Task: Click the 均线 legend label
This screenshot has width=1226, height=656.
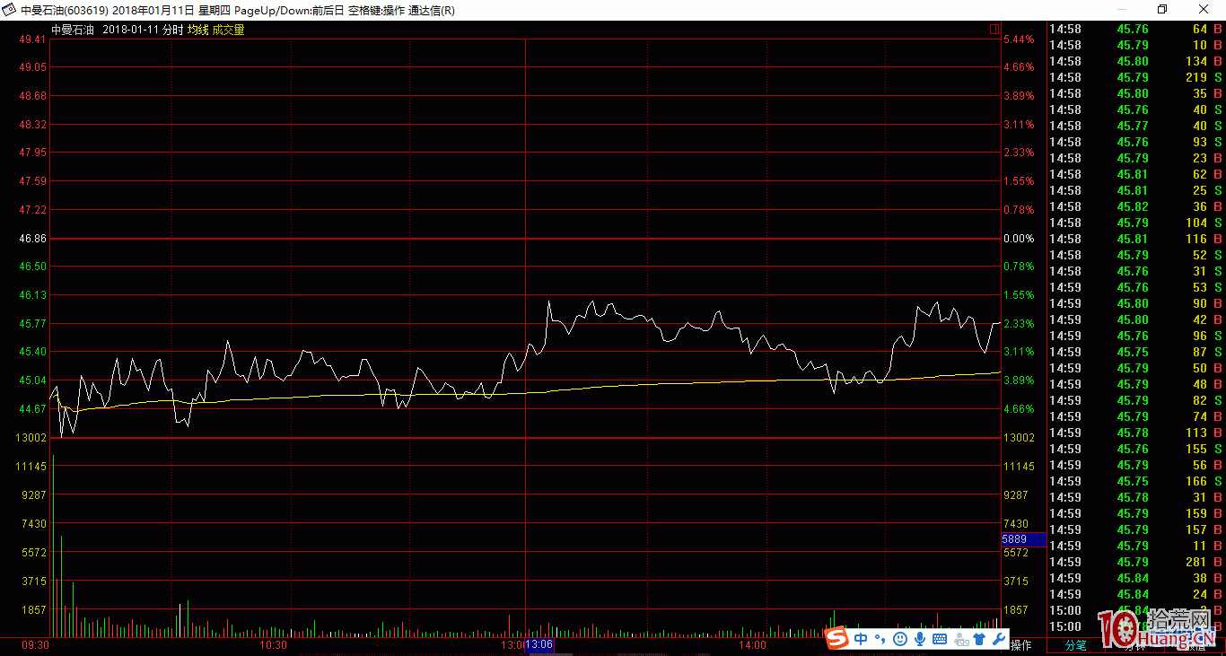Action: (x=197, y=30)
